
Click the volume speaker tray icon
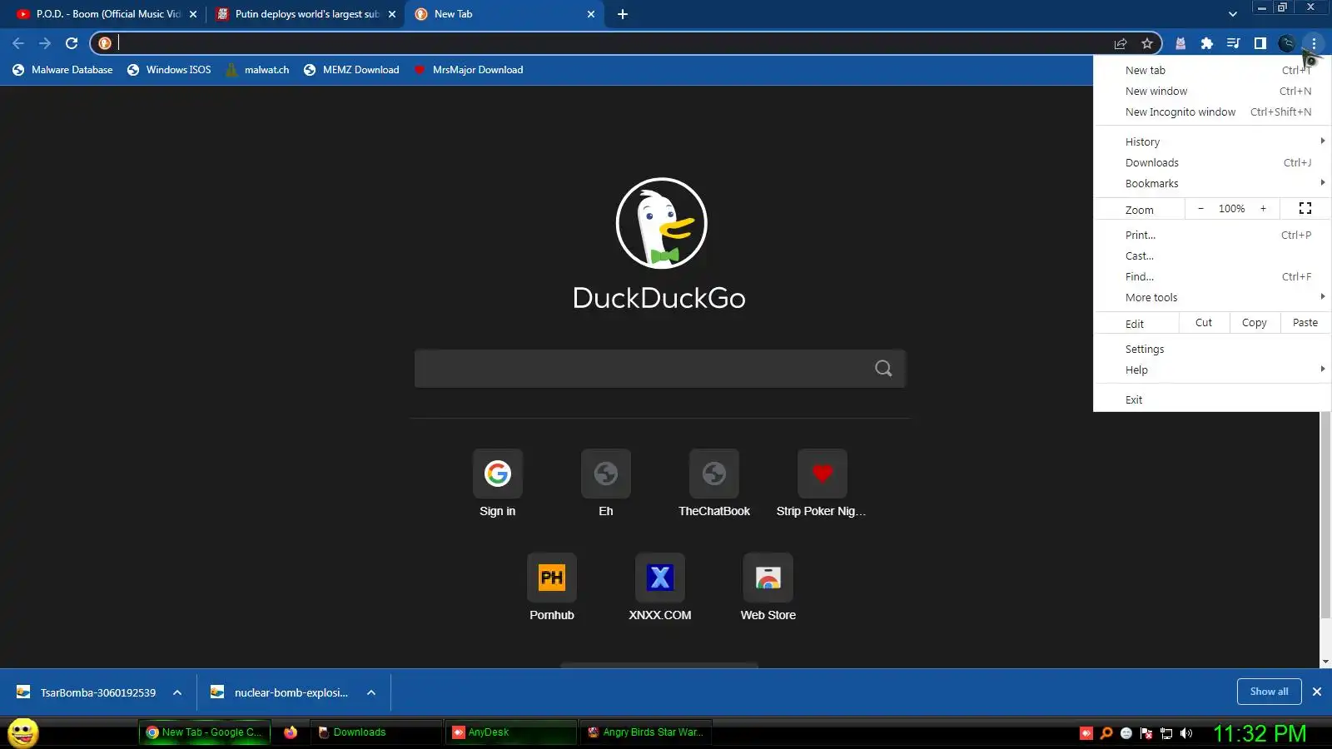[1186, 733]
